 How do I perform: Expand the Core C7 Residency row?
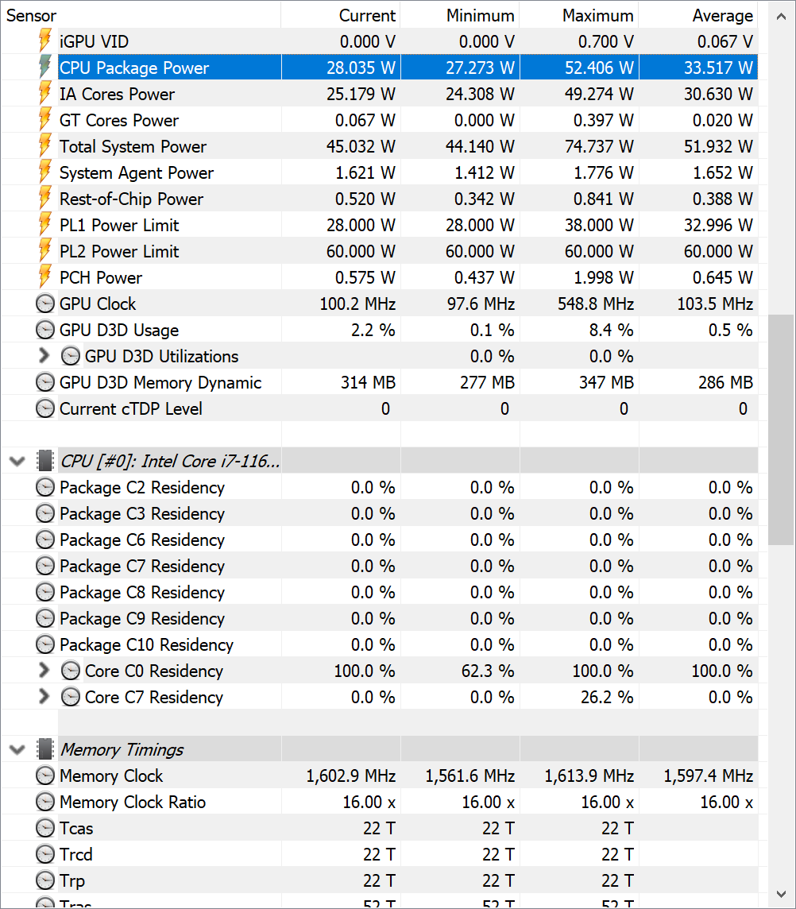pyautogui.click(x=44, y=697)
